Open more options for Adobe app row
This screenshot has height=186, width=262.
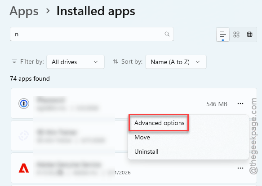click(x=240, y=168)
